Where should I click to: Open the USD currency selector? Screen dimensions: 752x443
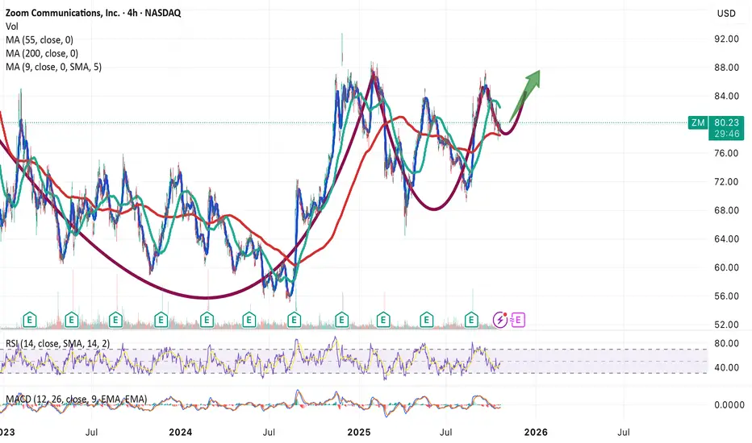[726, 14]
